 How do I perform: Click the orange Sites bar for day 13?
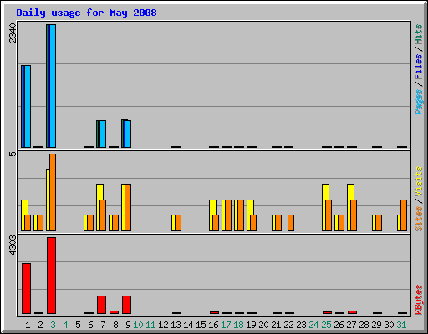(178, 223)
